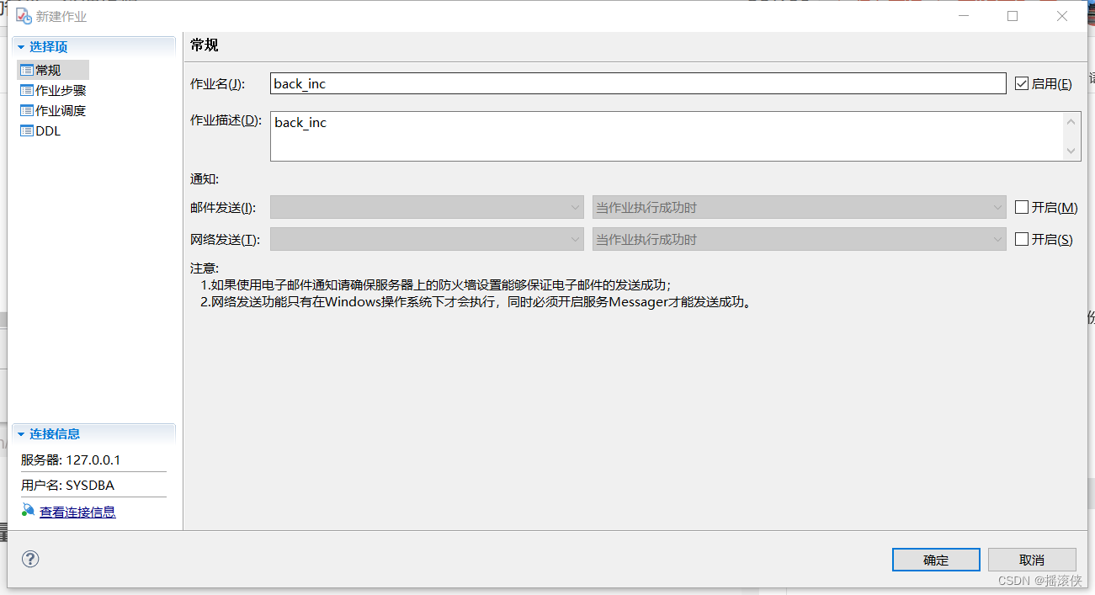Click the icon beside 查看连接信息
Image resolution: width=1095 pixels, height=595 pixels.
[28, 511]
